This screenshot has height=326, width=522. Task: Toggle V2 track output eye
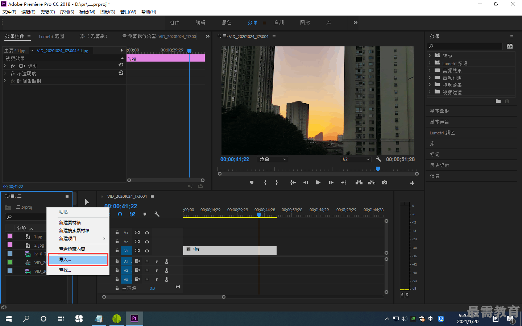point(147,242)
